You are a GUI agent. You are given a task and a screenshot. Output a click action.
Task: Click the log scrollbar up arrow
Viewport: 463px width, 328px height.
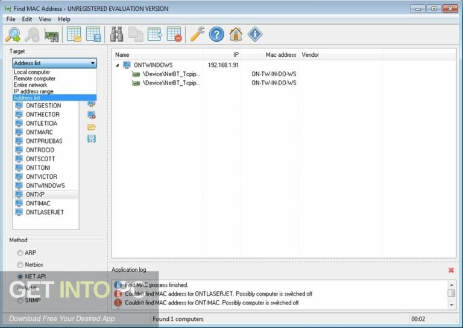[x=452, y=285]
